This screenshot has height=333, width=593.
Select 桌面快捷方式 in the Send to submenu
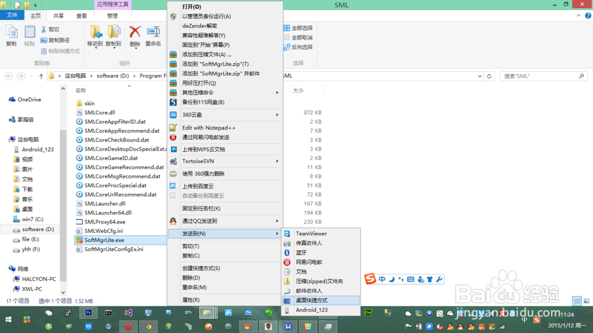click(x=321, y=300)
